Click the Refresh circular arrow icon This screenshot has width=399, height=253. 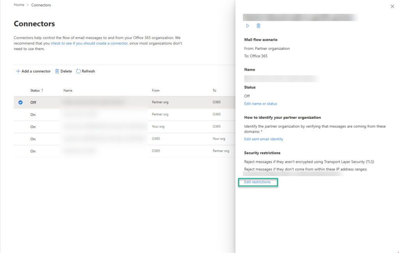point(78,71)
